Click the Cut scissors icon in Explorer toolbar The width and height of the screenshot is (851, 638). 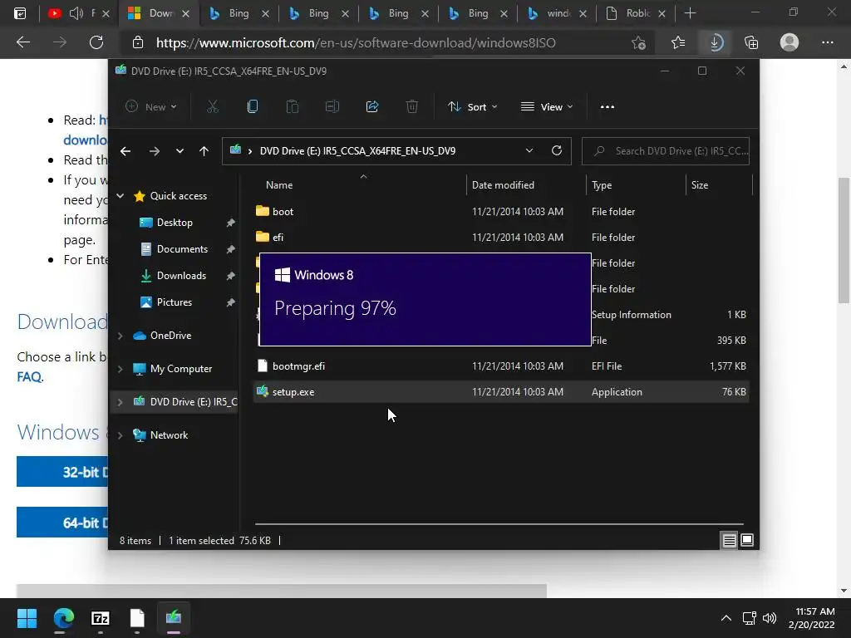pos(213,107)
